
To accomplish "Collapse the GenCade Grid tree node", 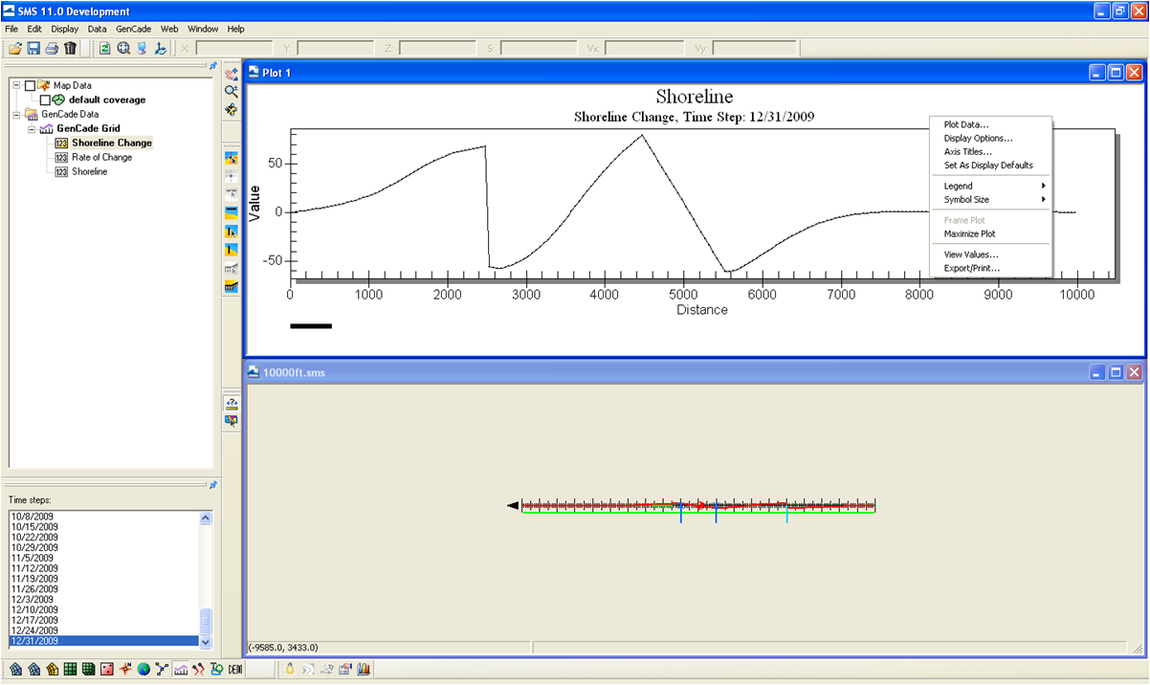I will [x=31, y=128].
